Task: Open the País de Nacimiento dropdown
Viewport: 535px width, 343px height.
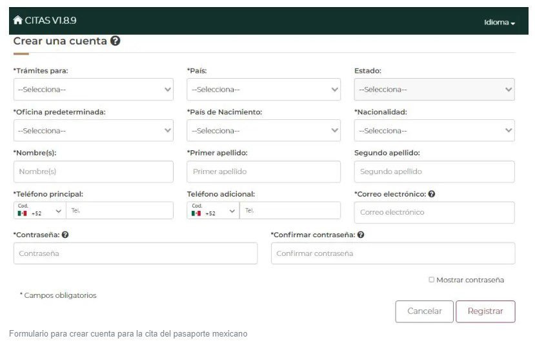Action: click(263, 131)
